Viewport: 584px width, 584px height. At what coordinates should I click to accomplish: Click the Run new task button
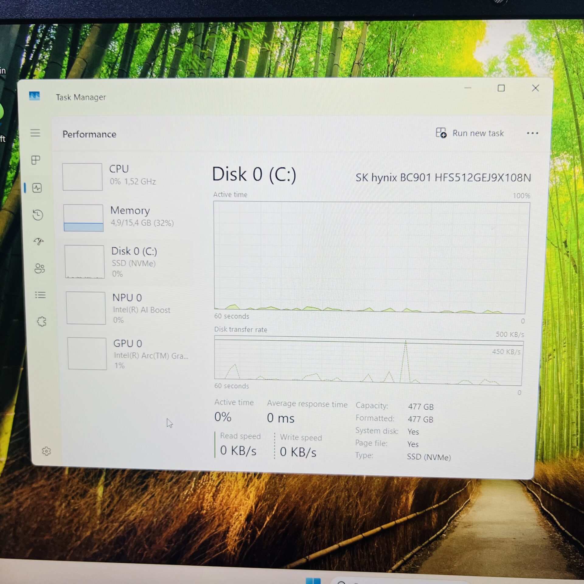coord(469,133)
